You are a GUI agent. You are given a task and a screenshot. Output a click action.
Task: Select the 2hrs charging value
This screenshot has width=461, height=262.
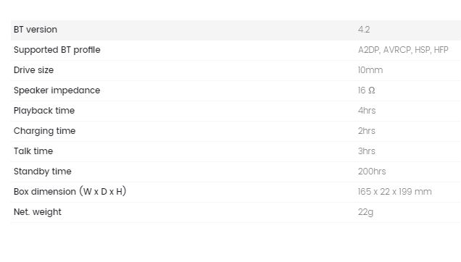pyautogui.click(x=366, y=131)
